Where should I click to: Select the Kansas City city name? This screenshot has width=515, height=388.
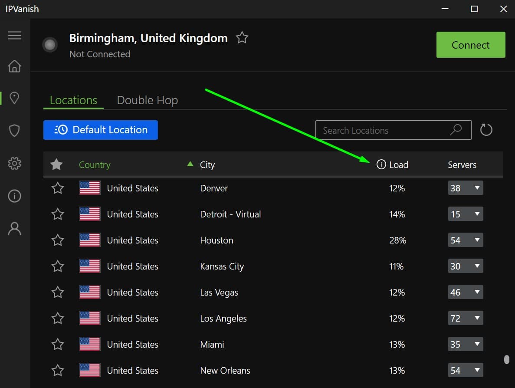click(x=222, y=266)
